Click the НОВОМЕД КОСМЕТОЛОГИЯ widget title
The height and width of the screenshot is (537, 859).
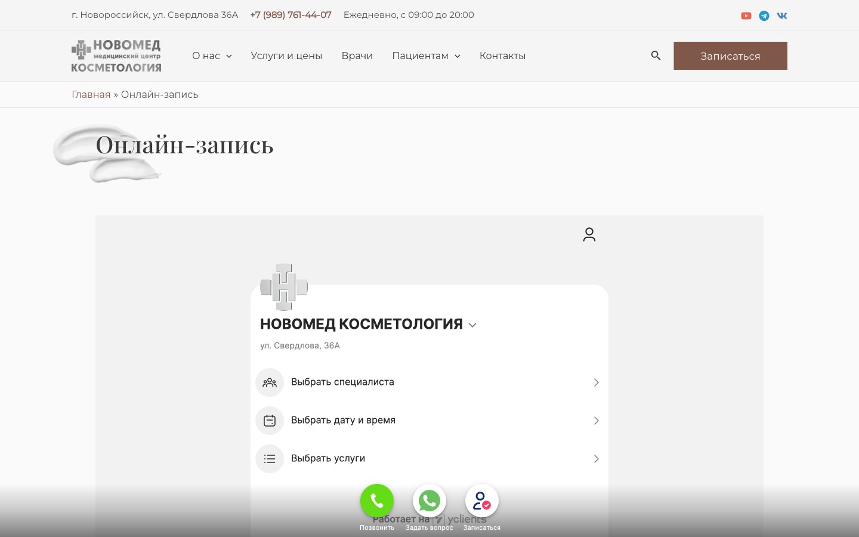(361, 324)
